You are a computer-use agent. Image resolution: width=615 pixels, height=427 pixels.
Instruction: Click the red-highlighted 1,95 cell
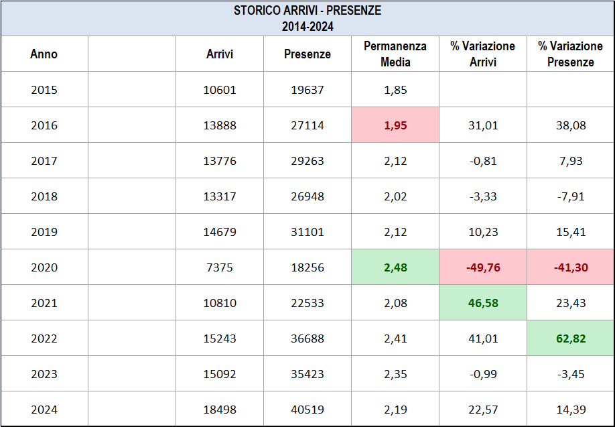[395, 125]
